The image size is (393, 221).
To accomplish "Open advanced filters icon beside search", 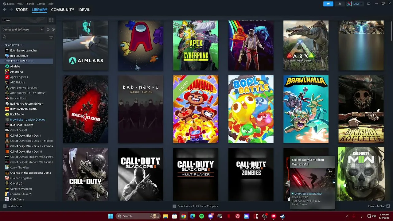I will click(51, 37).
